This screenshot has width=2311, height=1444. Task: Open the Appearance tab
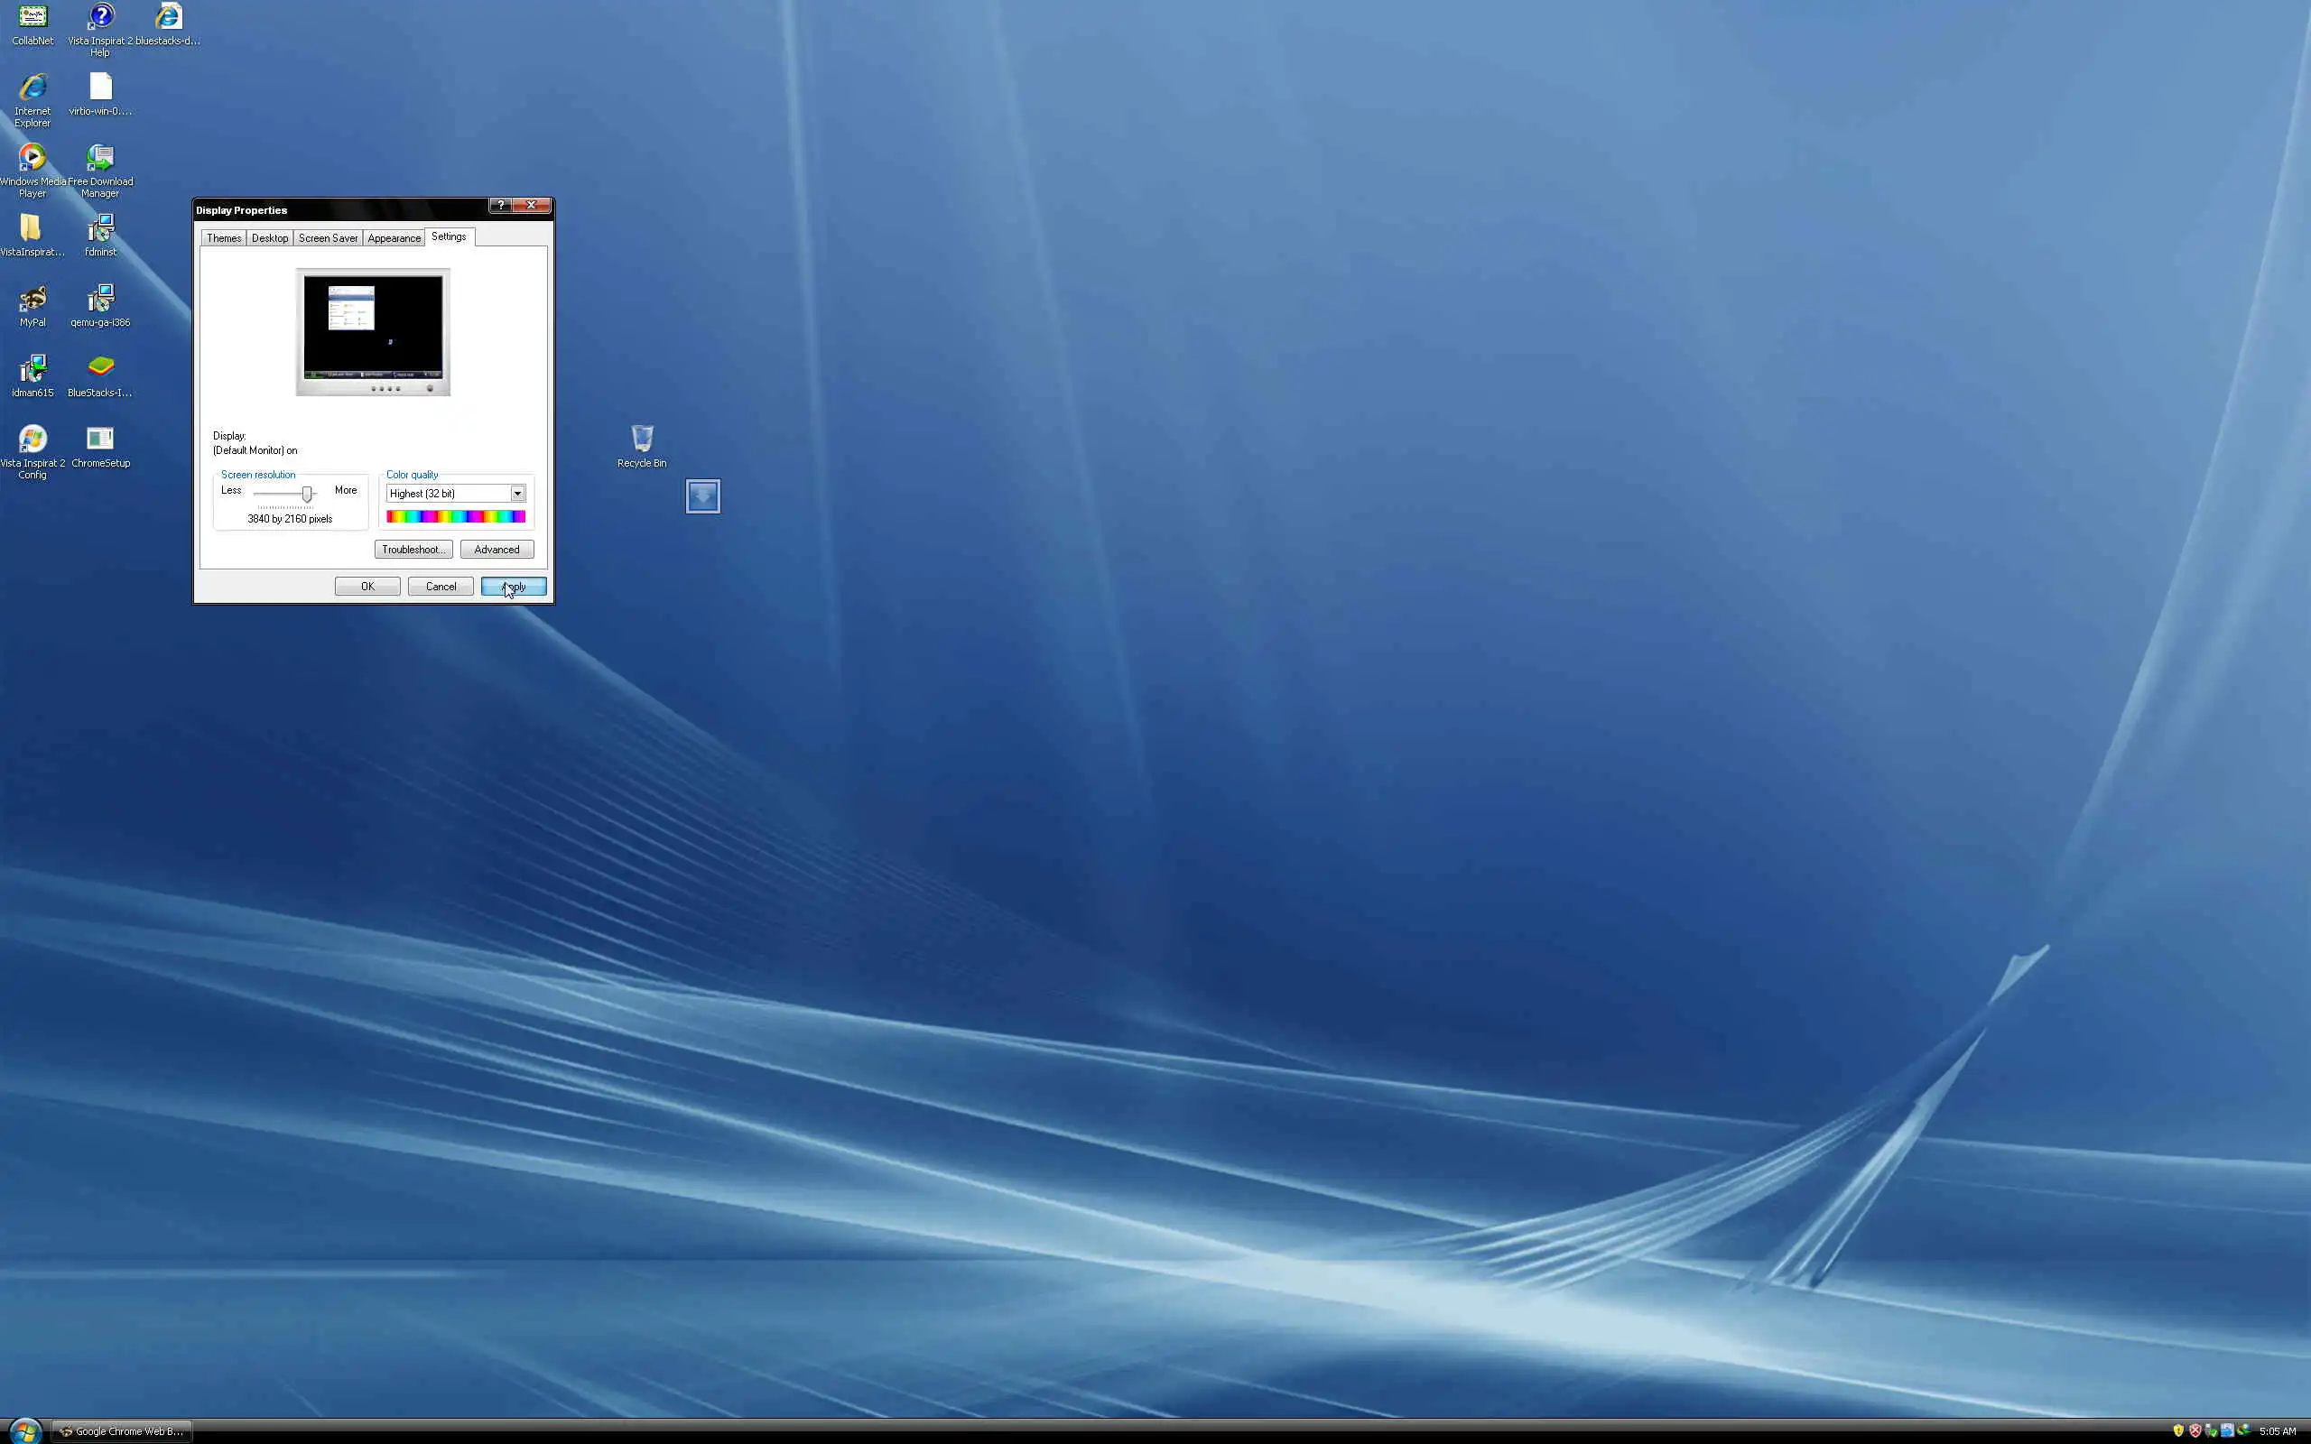pyautogui.click(x=394, y=239)
